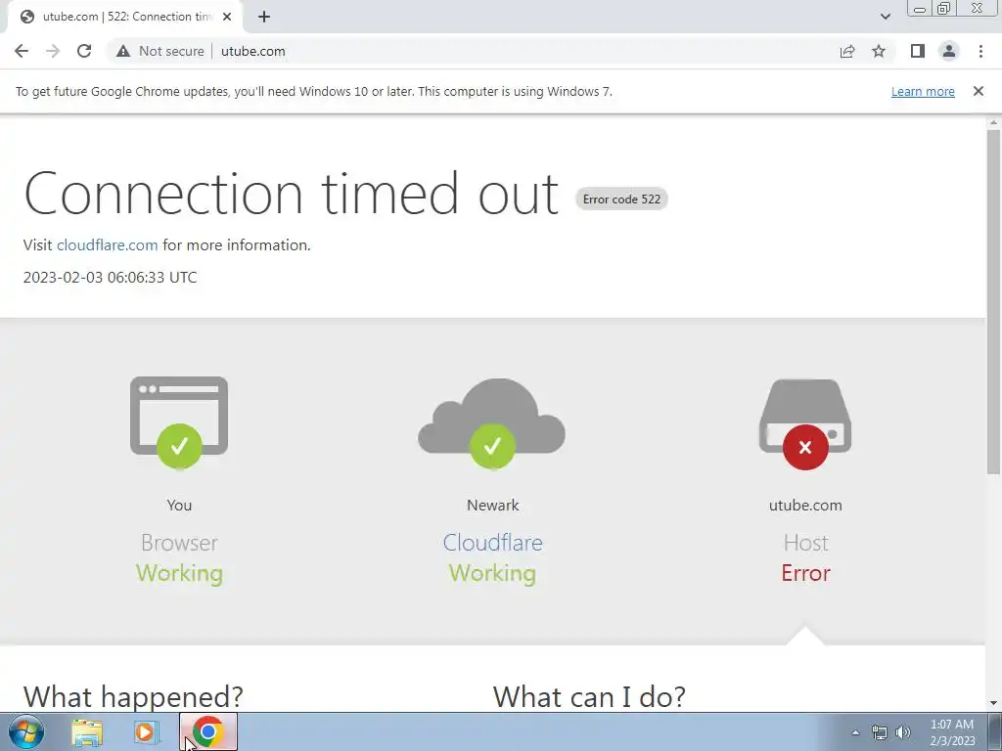Click the utube.com host label
Image resolution: width=1002 pixels, height=751 pixels.
pyautogui.click(x=805, y=506)
